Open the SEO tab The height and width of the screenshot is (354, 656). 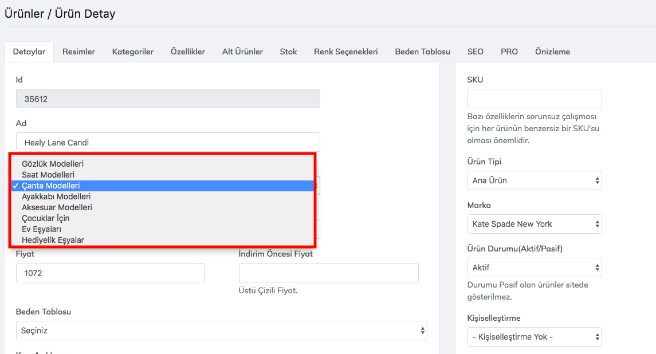tap(475, 52)
